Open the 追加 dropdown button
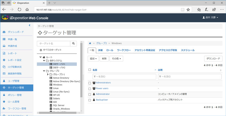226x116 pixels. [93, 59]
